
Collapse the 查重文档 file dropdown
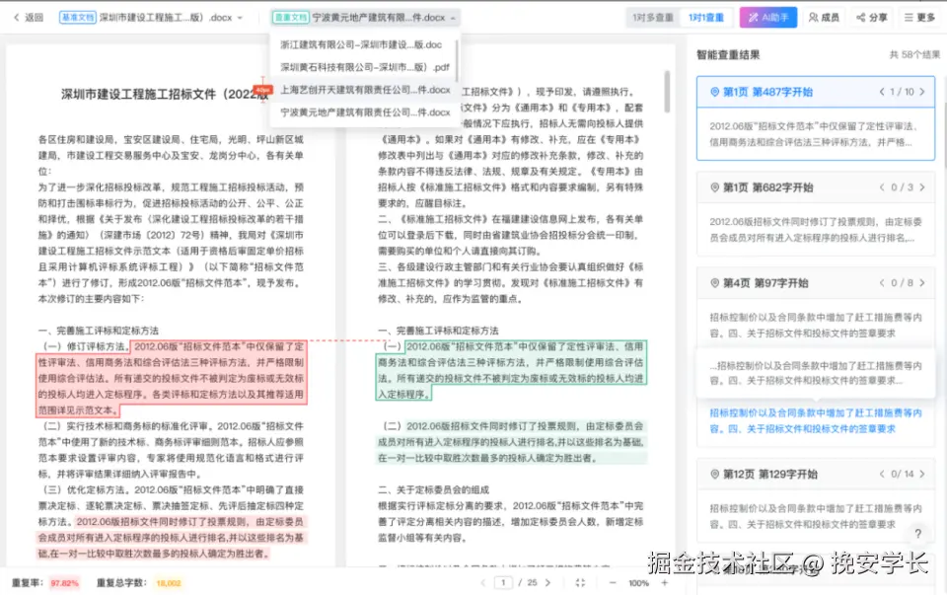pos(364,18)
